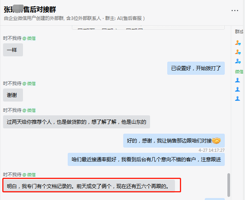Click the message about 接通率 and 意向 customers
The image size is (245, 200).
(146, 159)
